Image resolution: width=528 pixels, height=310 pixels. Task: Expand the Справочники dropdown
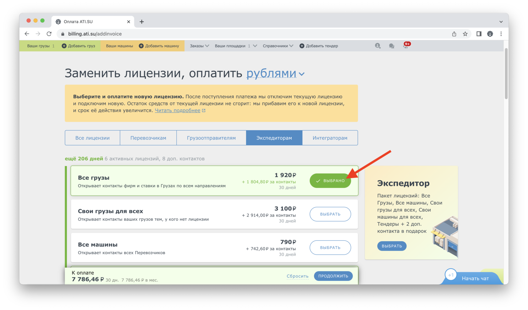coord(278,46)
